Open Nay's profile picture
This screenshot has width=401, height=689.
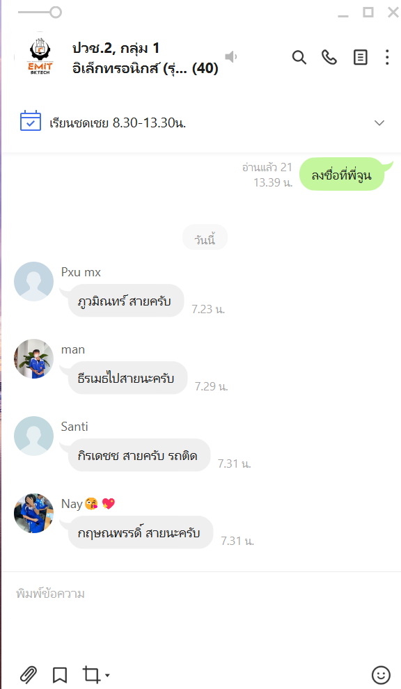(33, 513)
